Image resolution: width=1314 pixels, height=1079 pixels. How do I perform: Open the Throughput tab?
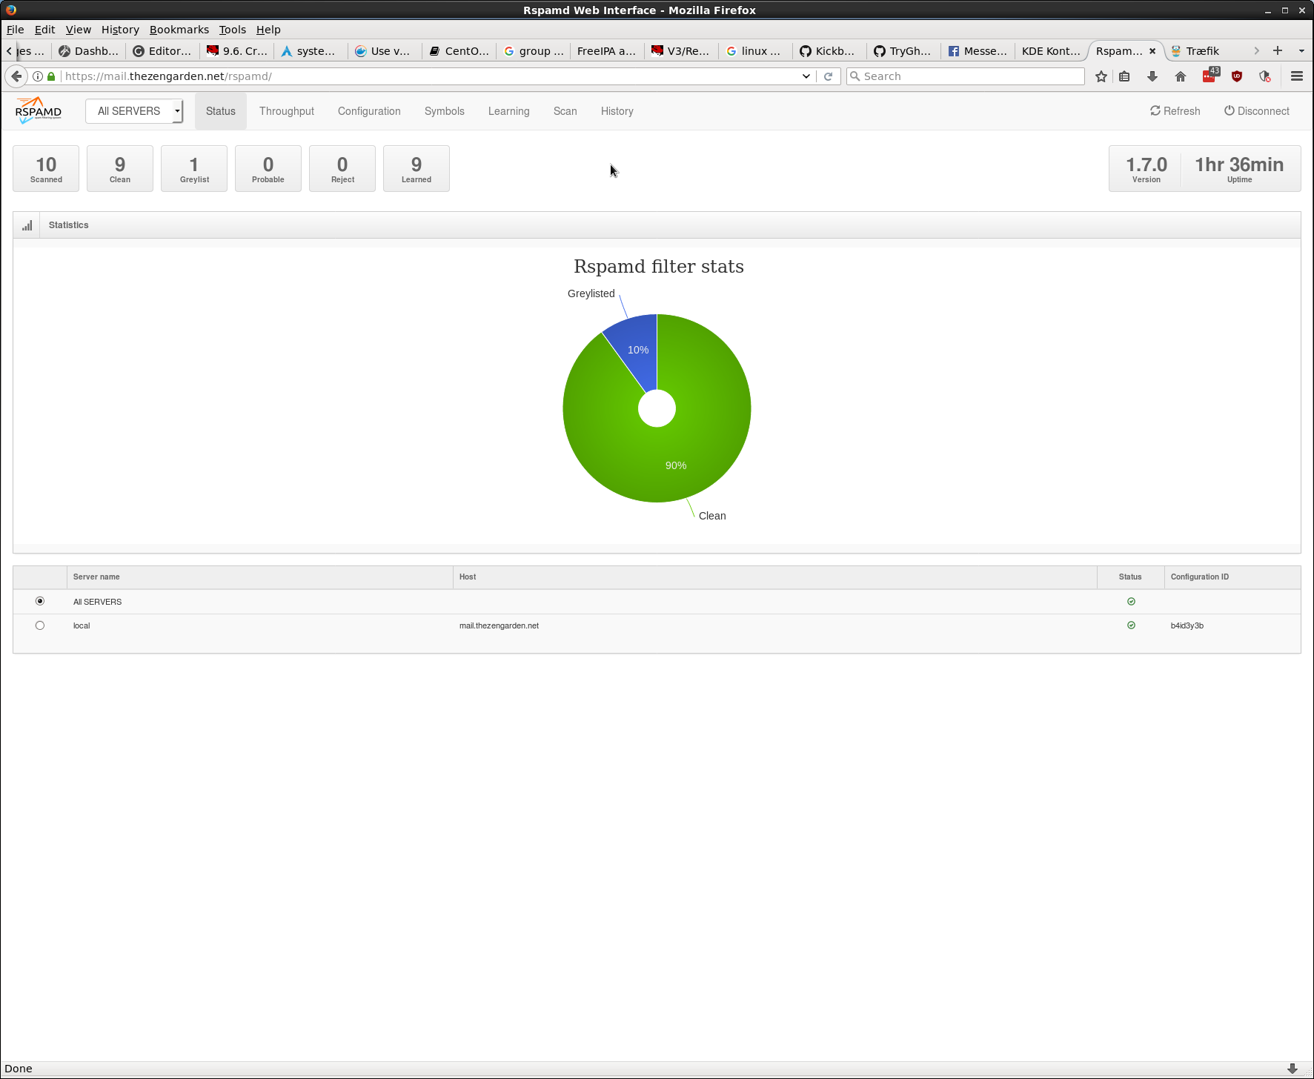[x=287, y=111]
